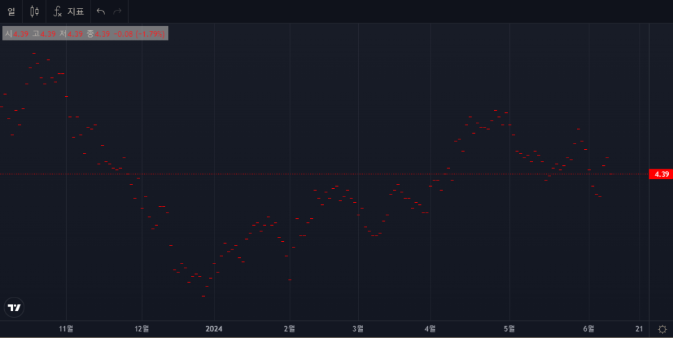Open the 지표 indicators dialog
Screen dimensions: 673x338
[68, 12]
